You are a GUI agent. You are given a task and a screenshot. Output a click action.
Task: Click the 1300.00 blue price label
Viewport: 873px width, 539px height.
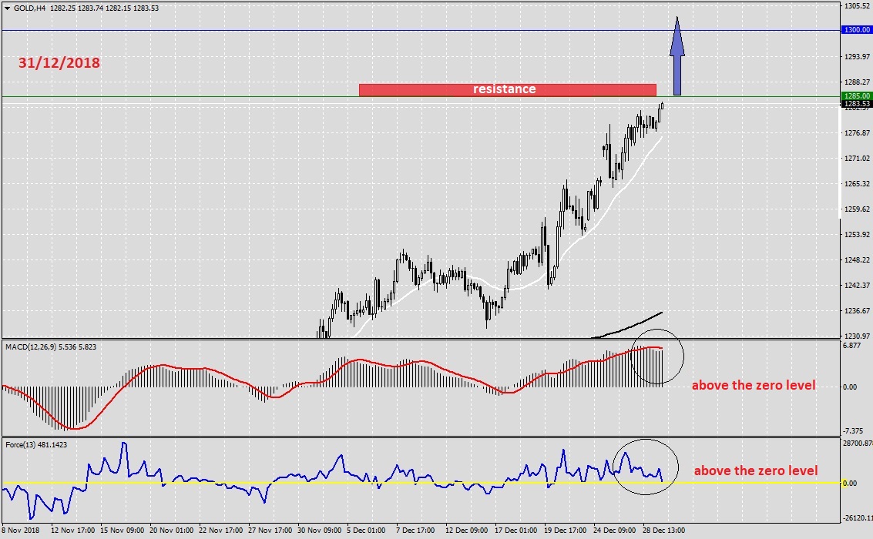[856, 30]
